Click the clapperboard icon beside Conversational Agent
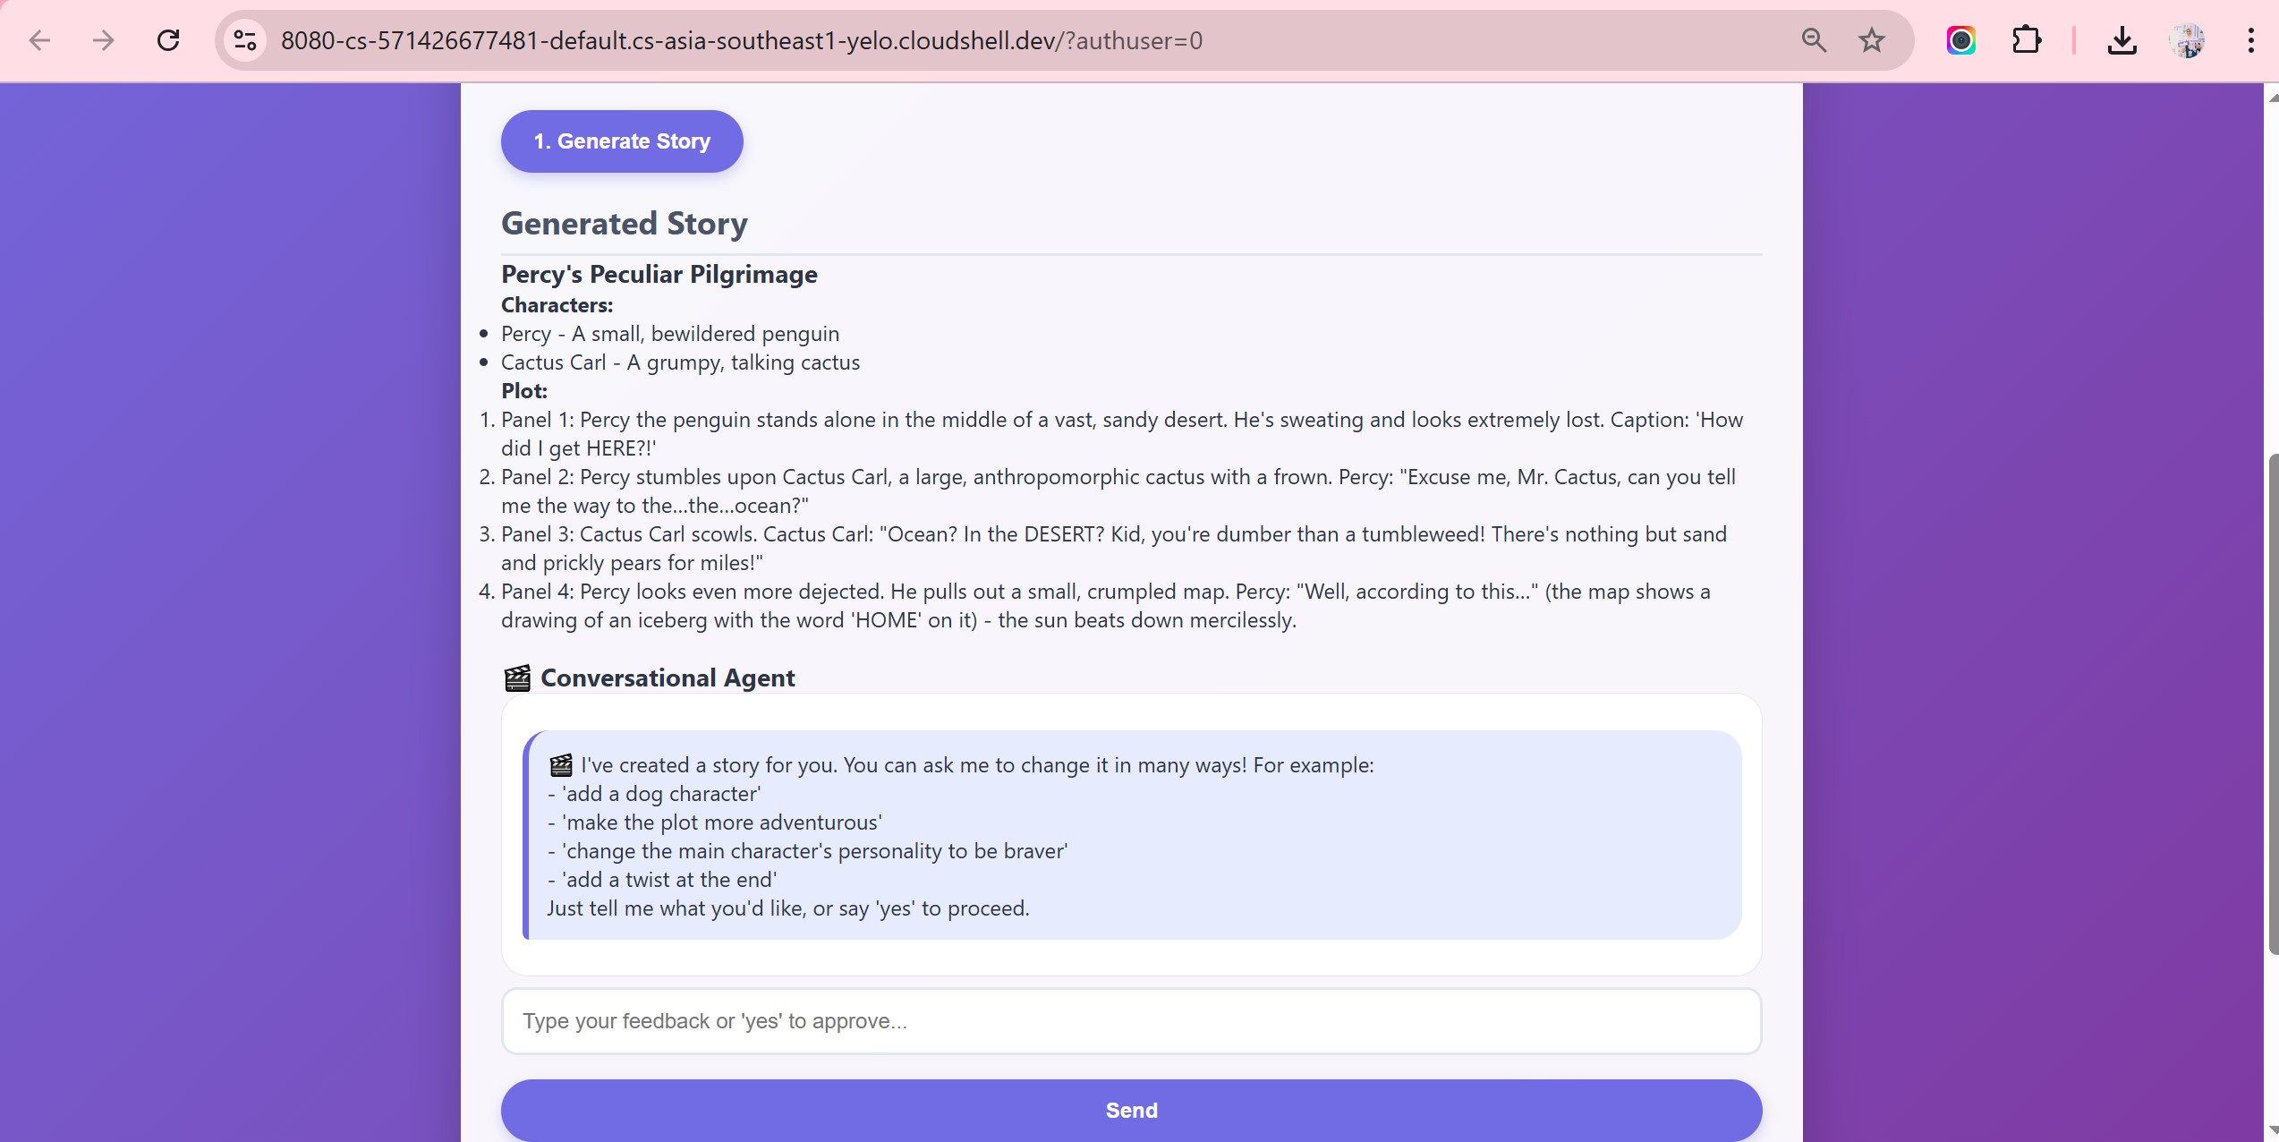The image size is (2279, 1142). pyautogui.click(x=517, y=678)
